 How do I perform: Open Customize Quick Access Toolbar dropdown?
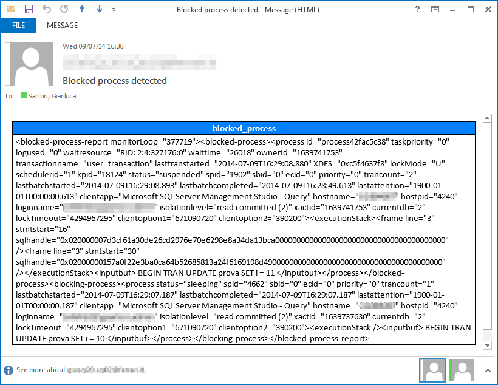pos(114,10)
